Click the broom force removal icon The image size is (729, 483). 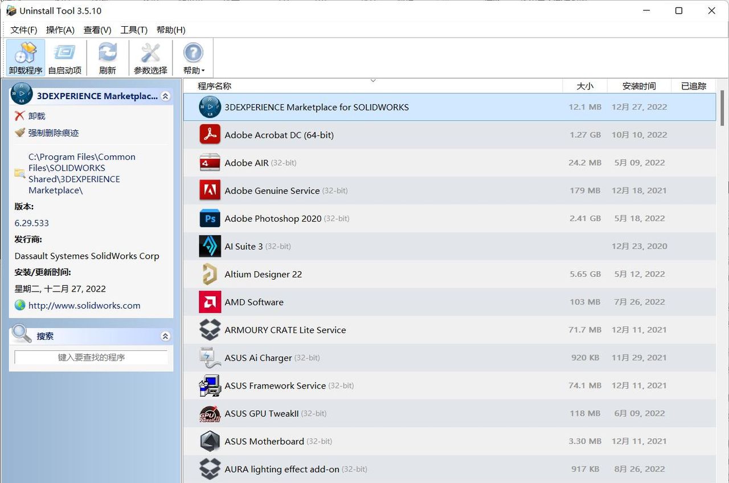(20, 132)
